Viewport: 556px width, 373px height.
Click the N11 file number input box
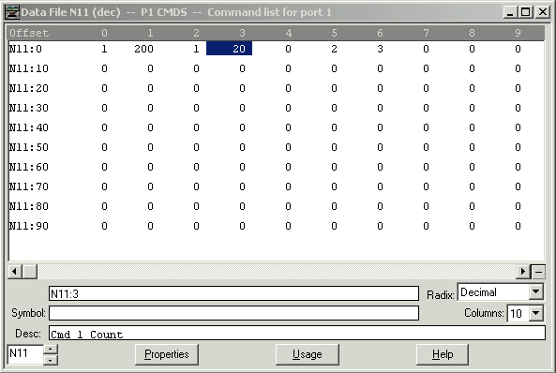tap(24, 354)
